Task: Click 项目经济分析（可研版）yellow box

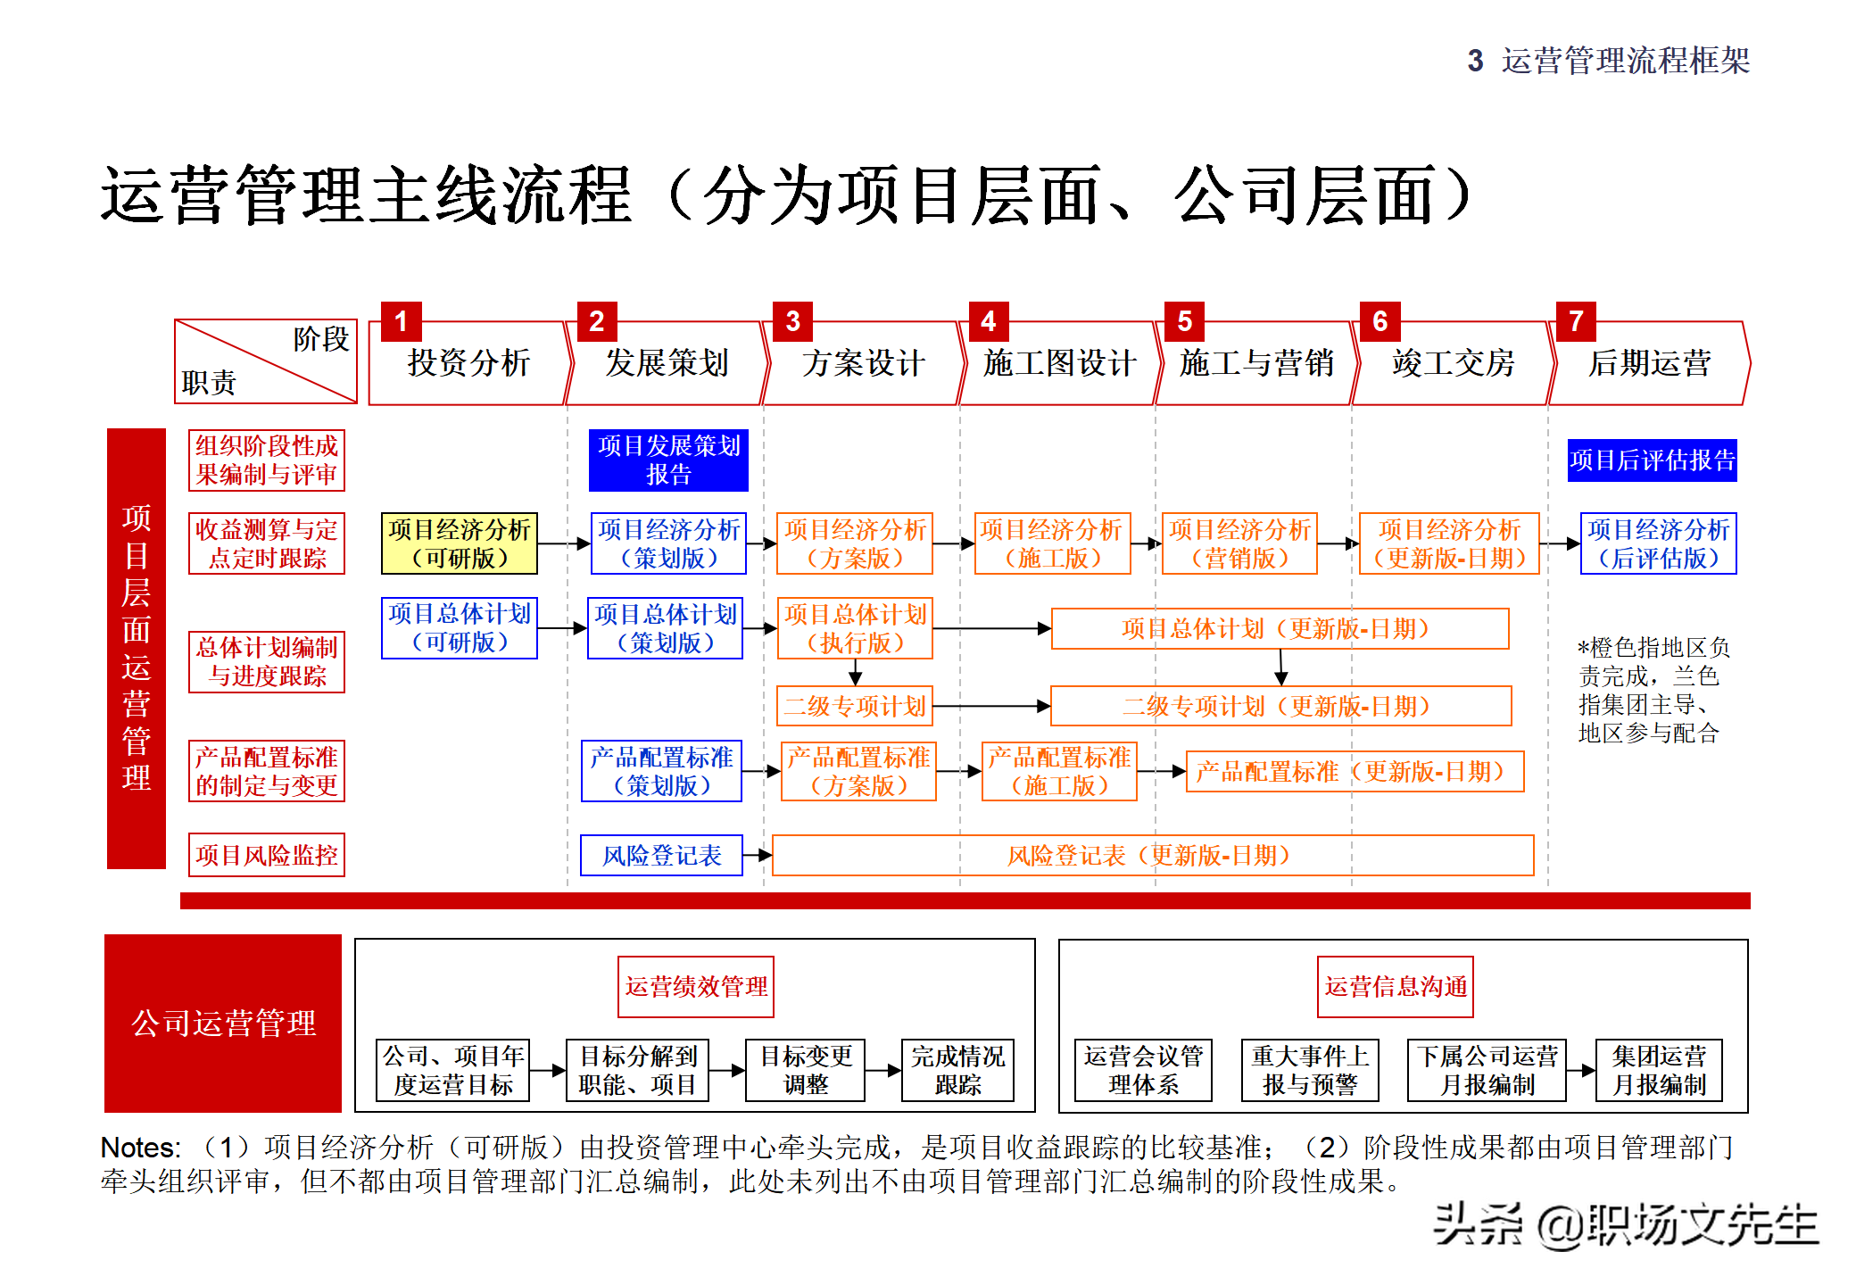Action: tap(460, 542)
